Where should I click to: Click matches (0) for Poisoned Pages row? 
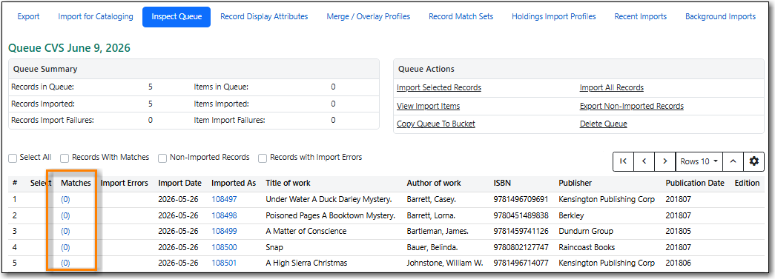(x=65, y=215)
